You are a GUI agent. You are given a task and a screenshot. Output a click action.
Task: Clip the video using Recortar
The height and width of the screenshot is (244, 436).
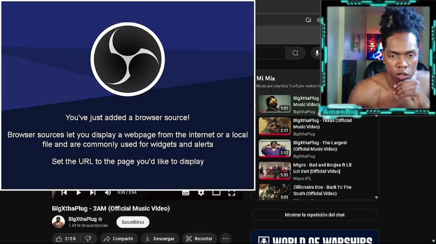point(199,239)
